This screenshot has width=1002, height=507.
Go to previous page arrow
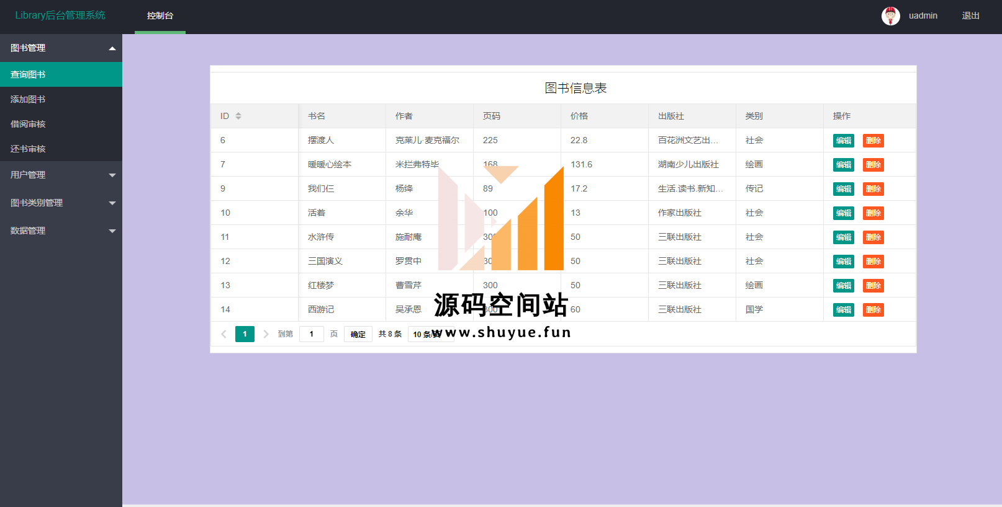point(223,334)
